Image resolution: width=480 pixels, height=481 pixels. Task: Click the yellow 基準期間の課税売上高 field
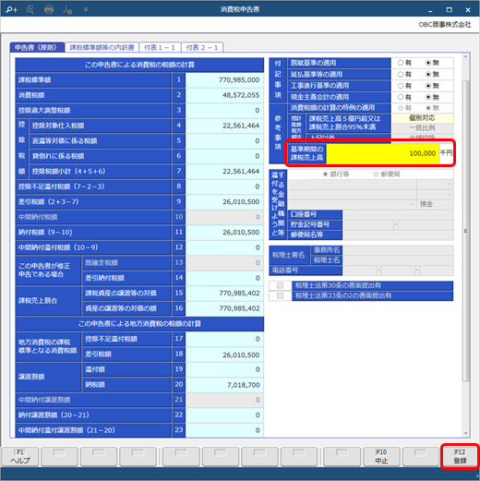click(382, 153)
